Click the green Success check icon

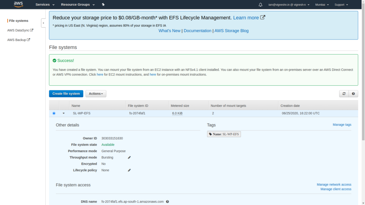point(55,61)
